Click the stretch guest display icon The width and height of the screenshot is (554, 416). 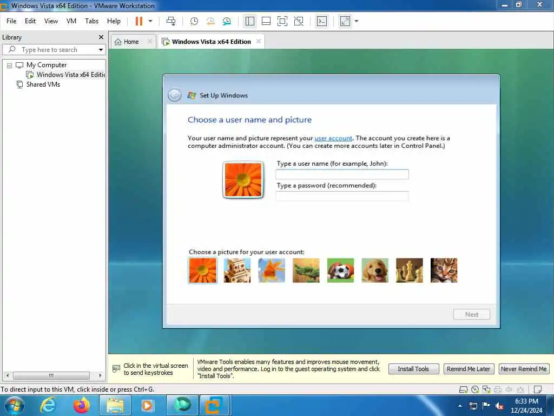click(x=345, y=21)
